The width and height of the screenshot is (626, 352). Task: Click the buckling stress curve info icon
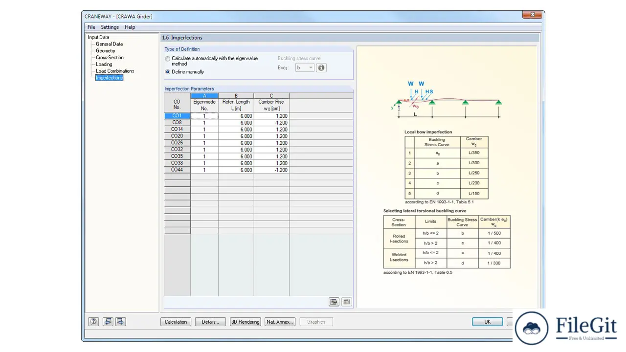click(x=321, y=67)
